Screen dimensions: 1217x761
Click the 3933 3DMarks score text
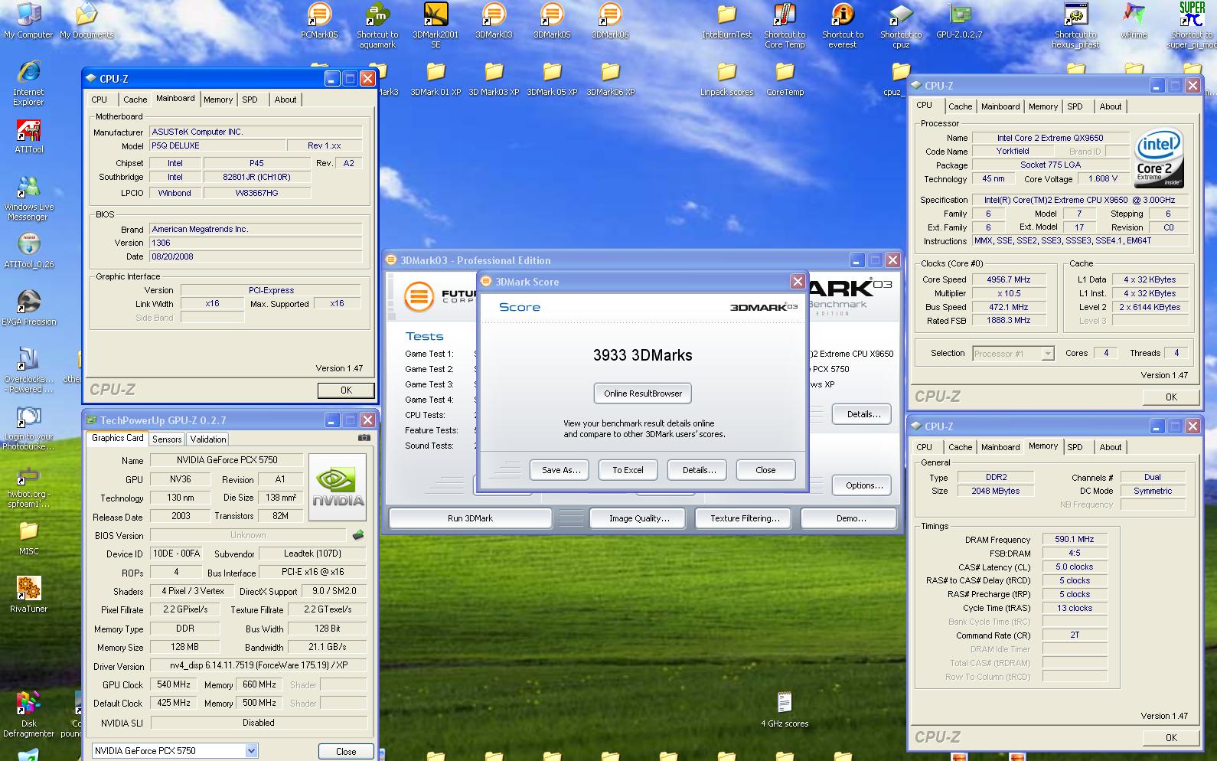pos(642,355)
